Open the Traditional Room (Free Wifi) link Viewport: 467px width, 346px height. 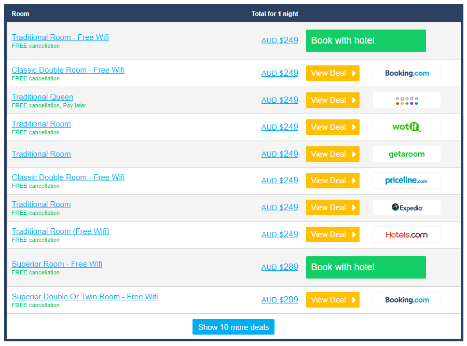click(x=60, y=231)
